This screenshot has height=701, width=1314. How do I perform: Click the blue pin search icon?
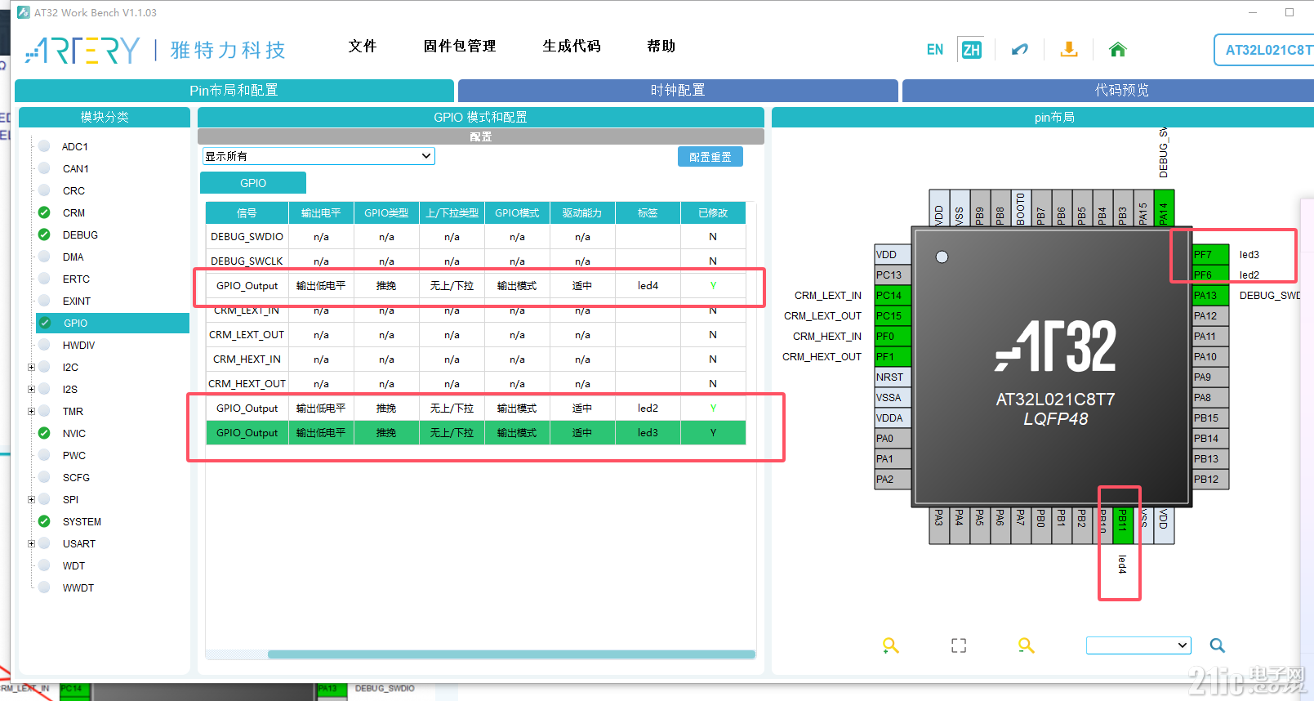tap(1217, 645)
